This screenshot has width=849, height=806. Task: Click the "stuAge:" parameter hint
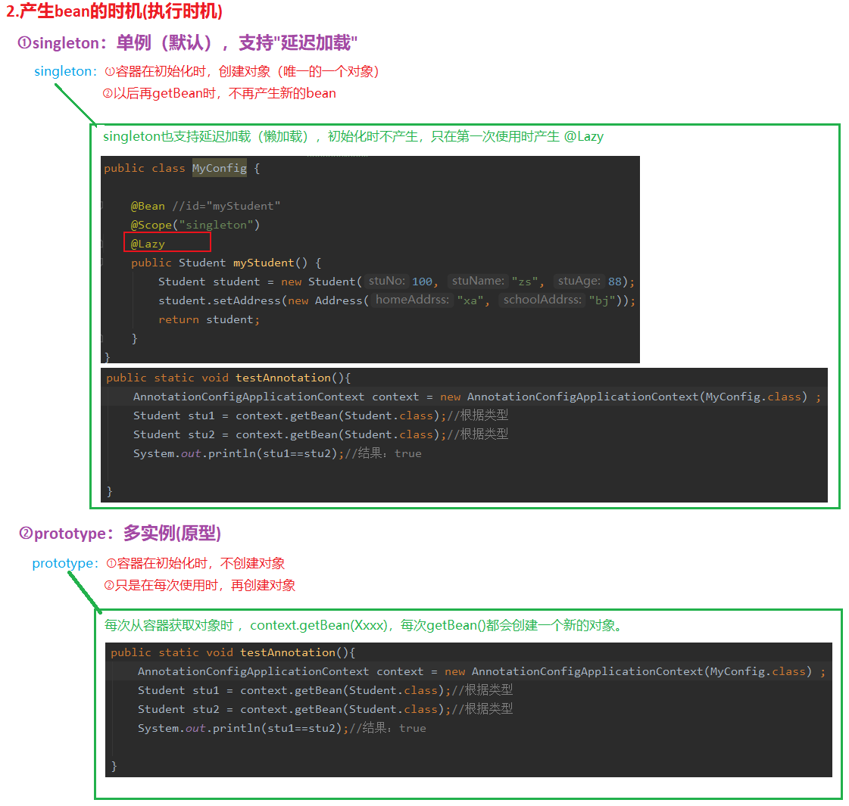579,281
